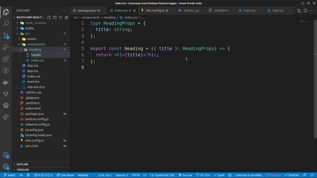Toggle Spell checker in status bar
The width and height of the screenshot is (317, 178).
tap(219, 175)
